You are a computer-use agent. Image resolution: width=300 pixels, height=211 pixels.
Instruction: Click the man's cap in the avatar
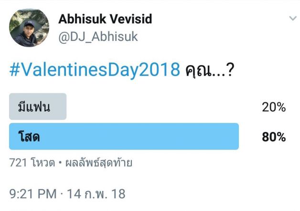point(30,24)
